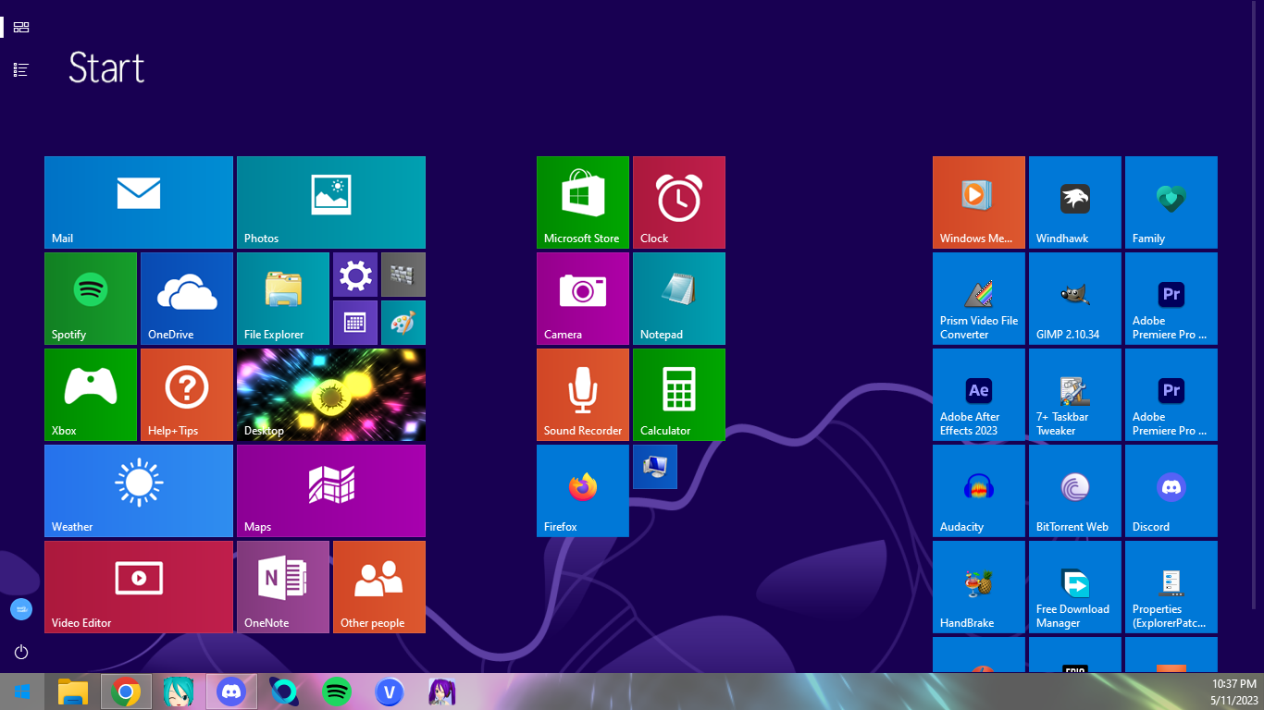
Task: Open the Free Download Manager tile
Action: [x=1075, y=587]
